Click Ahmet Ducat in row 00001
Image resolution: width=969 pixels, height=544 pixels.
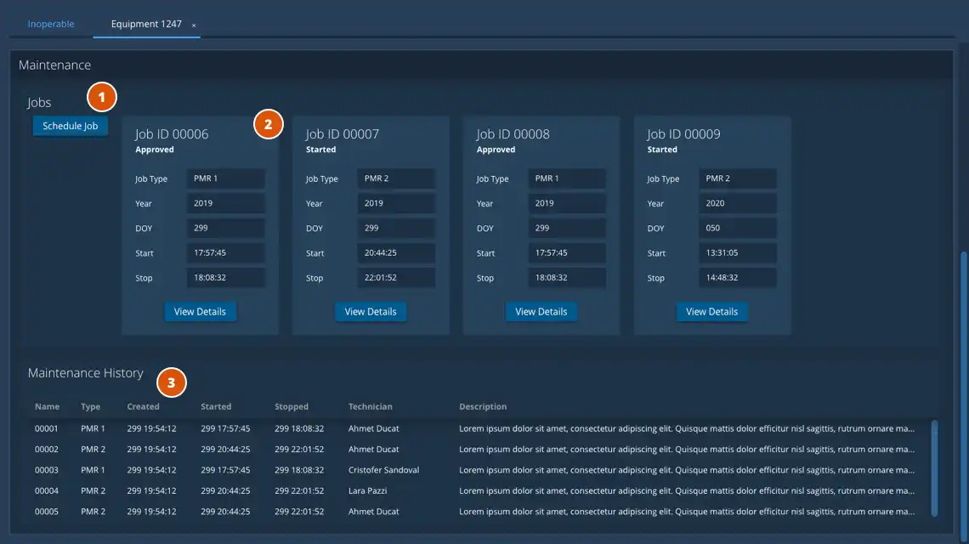point(373,428)
